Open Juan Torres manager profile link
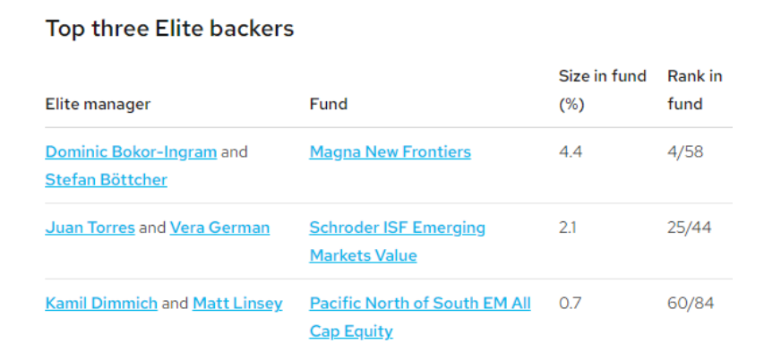Viewport: 764px width, 361px height. pos(90,228)
